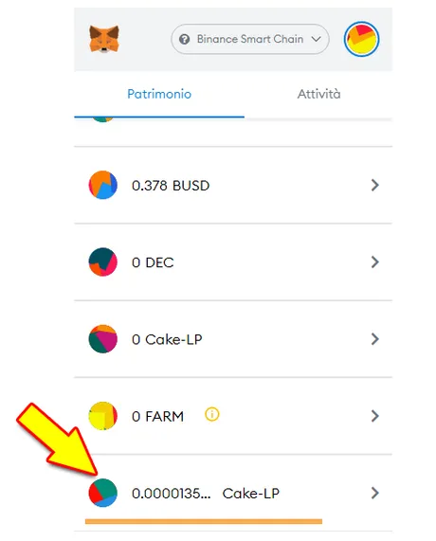Click the 0 Cake-LP token icon
The image size is (436, 541).
pyautogui.click(x=103, y=339)
